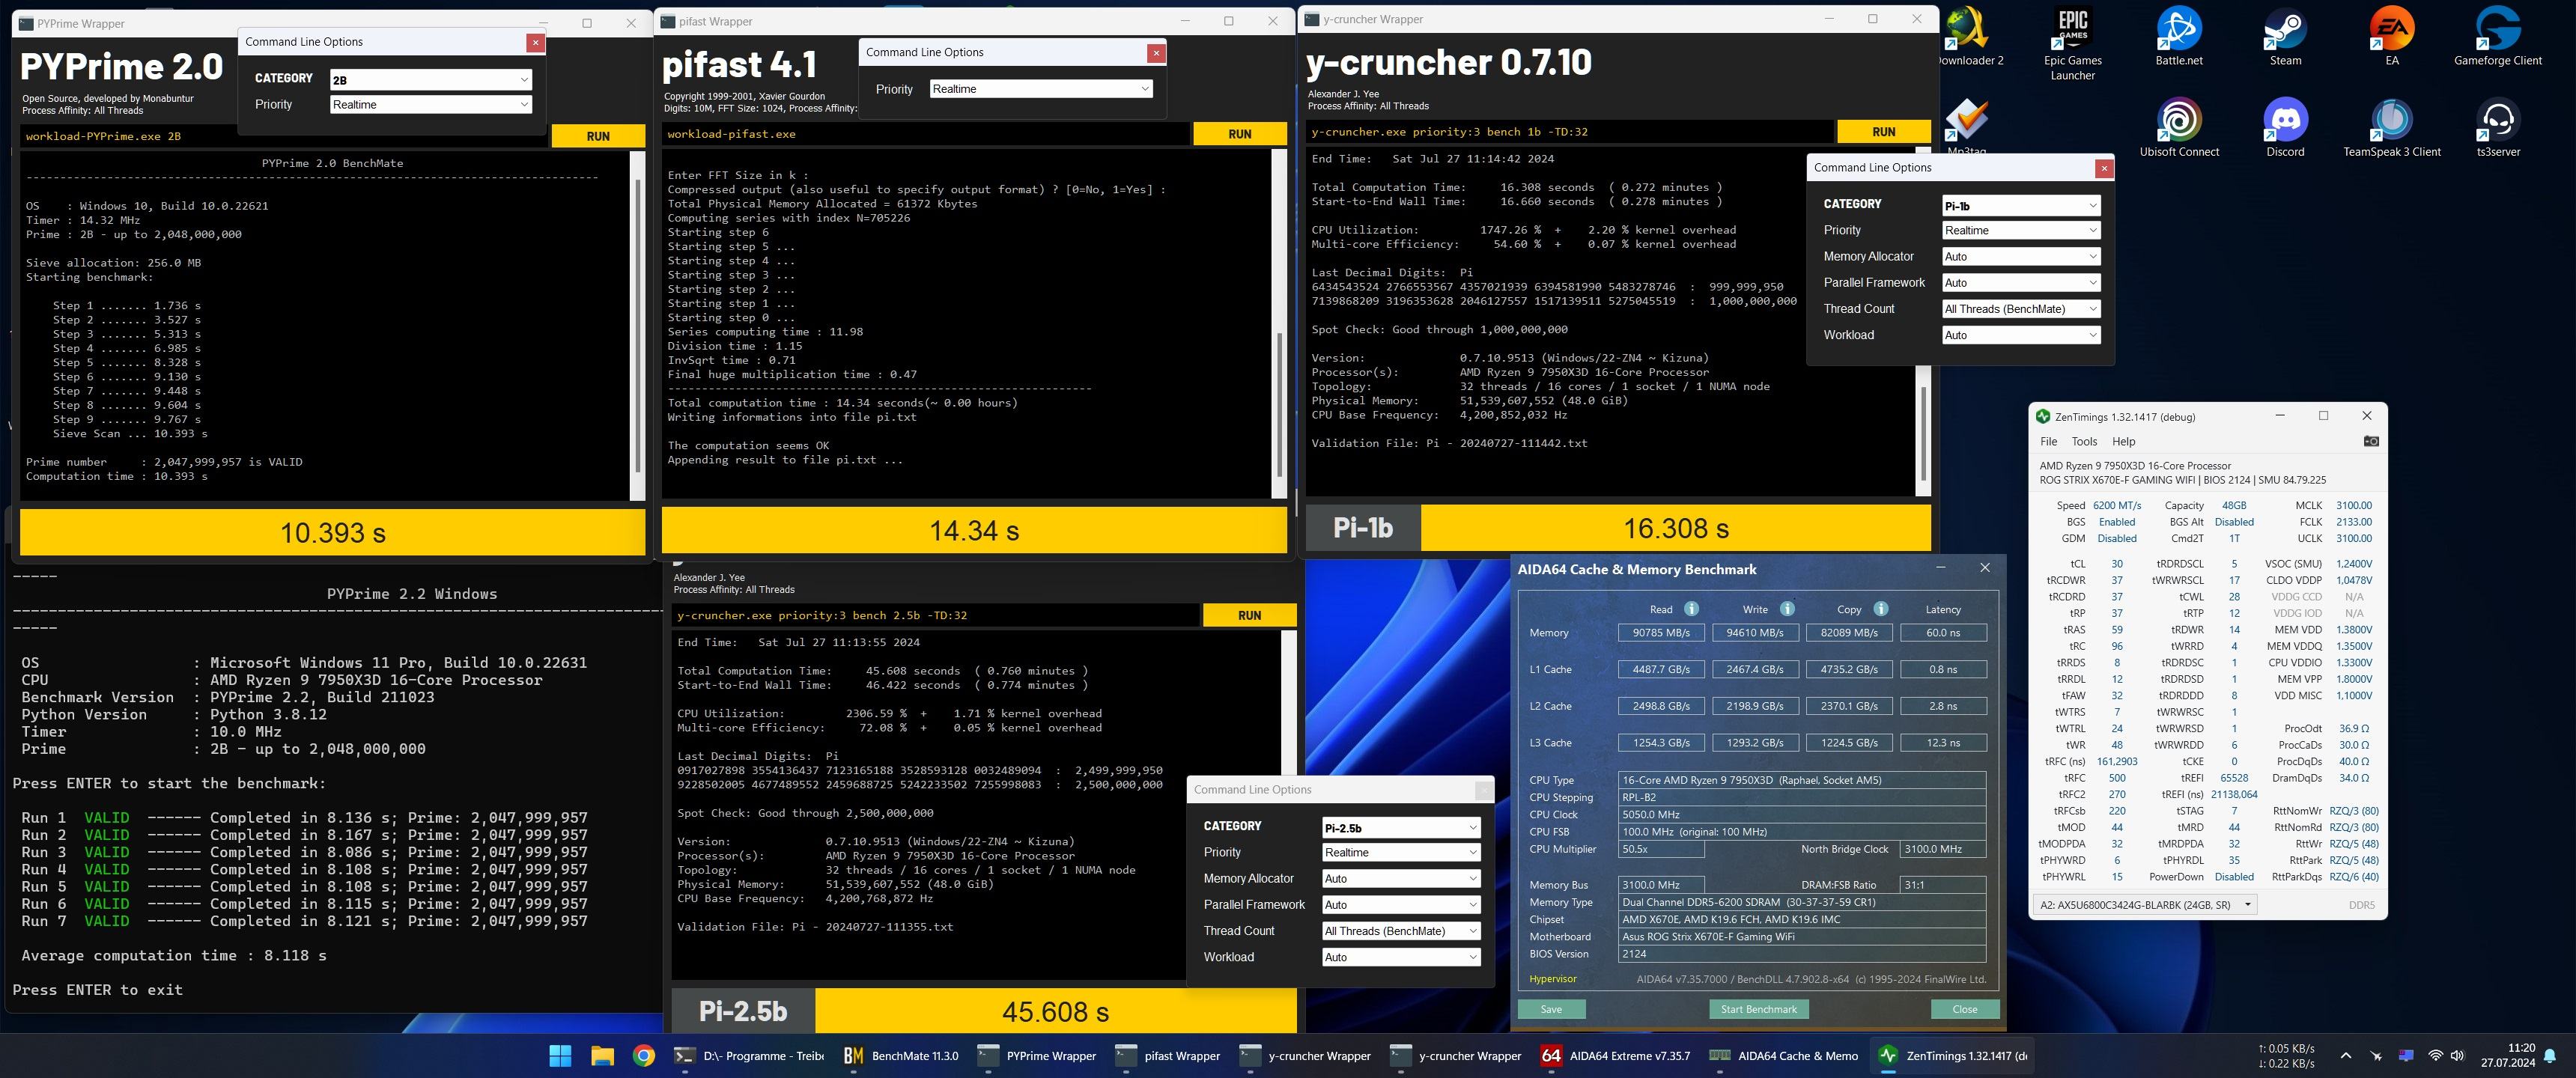Screen dimensions: 2576x1078
Task: Click the ZenTimings screenshot camera icon
Action: coord(2370,441)
